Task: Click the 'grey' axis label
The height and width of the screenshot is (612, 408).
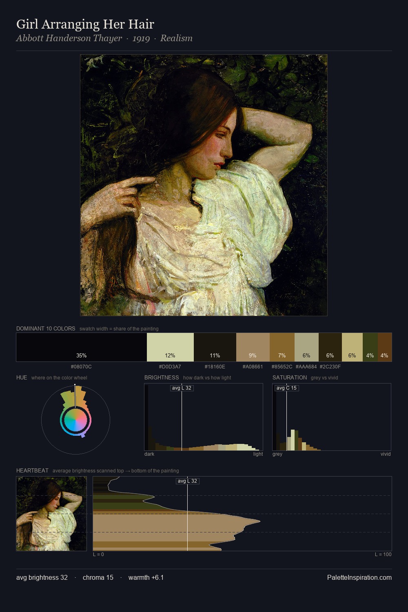Action: [277, 454]
